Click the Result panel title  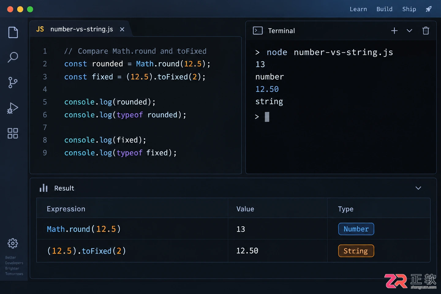coord(64,188)
